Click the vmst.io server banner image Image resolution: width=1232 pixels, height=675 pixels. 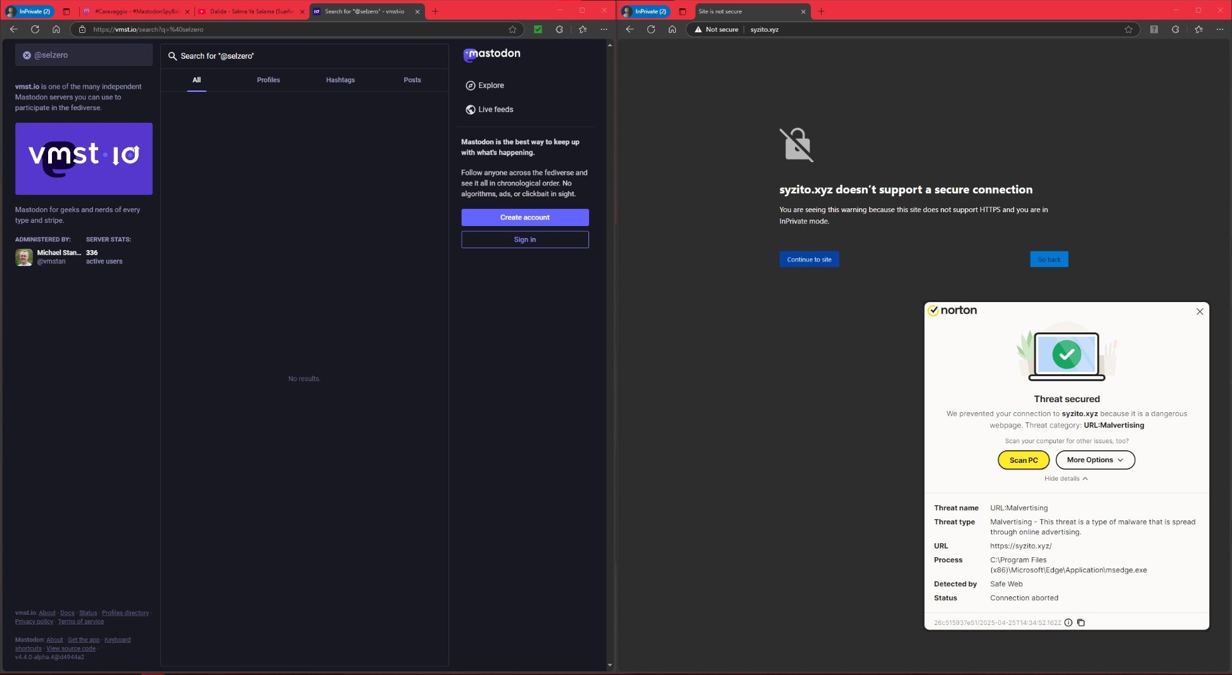point(84,159)
